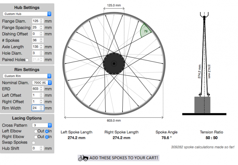Image resolution: width=238 pixels, height=165 pixels.
Task: Click the Hub Shift input field
Action: (36, 148)
